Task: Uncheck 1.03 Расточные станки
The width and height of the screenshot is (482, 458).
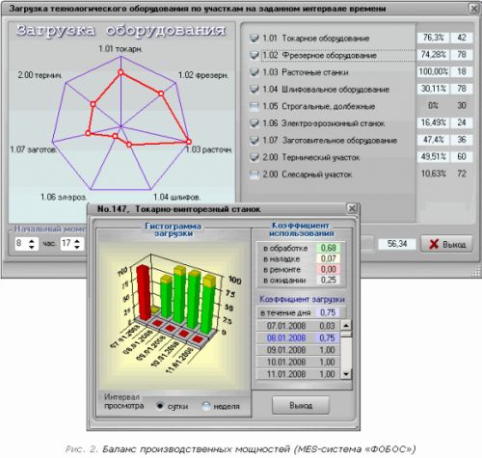Action: coord(254,72)
